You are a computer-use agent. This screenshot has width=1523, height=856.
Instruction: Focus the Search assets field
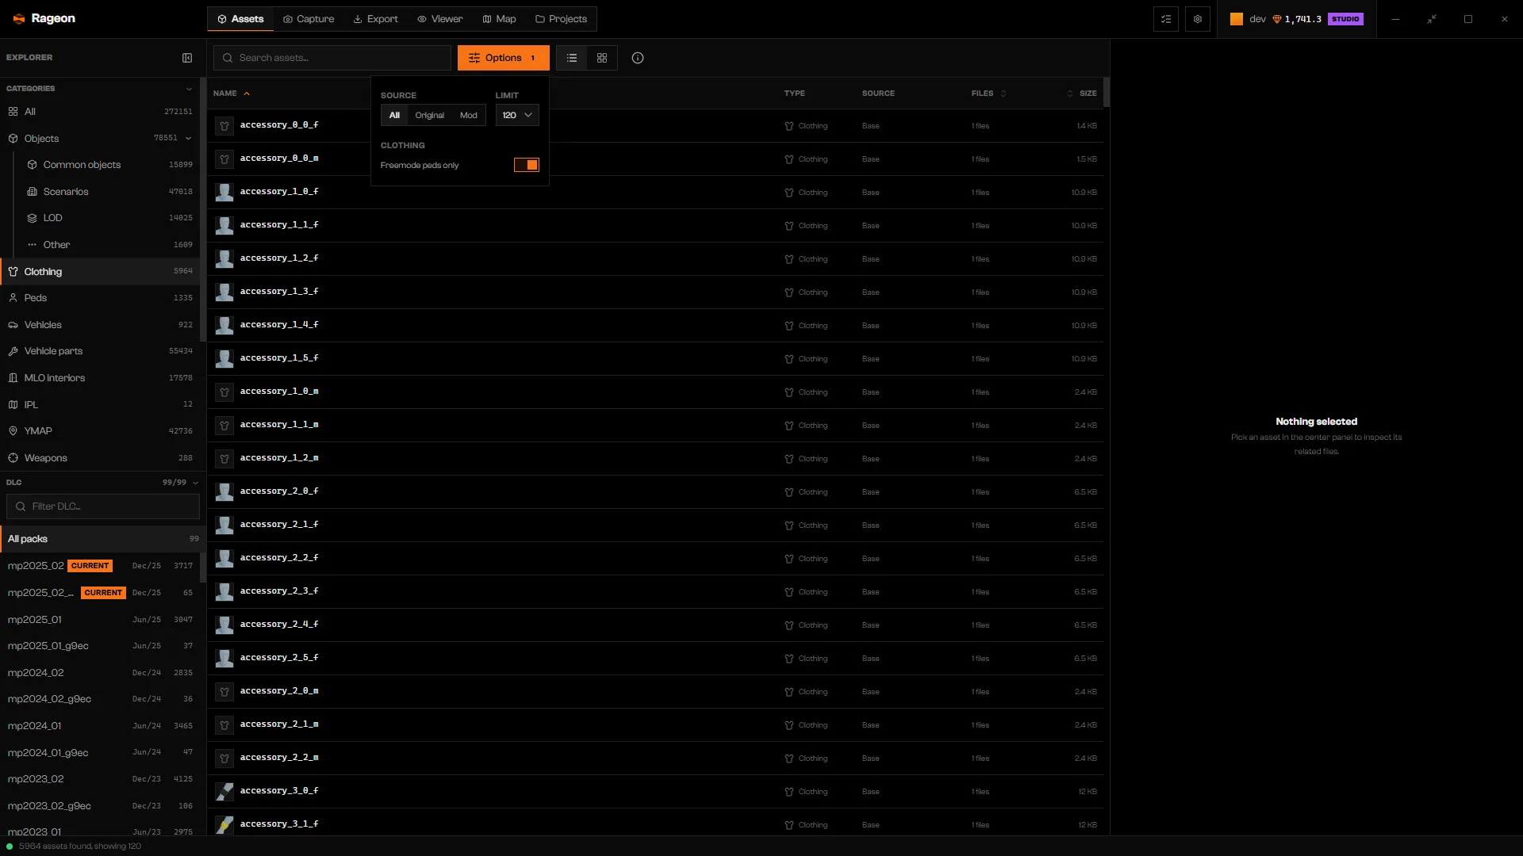tap(332, 58)
